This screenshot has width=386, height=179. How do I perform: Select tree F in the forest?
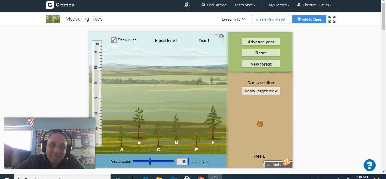[213, 121]
